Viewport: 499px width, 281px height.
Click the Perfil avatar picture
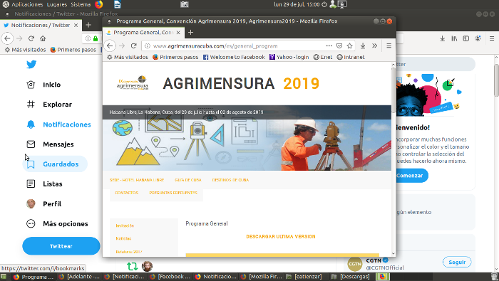[31, 204]
